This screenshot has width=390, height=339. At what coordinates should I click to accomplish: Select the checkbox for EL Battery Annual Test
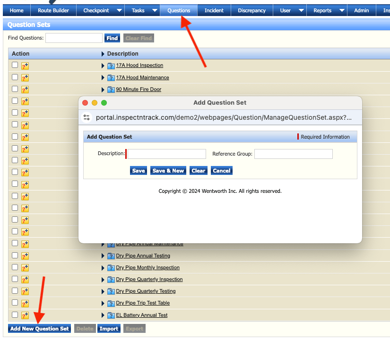(x=15, y=315)
